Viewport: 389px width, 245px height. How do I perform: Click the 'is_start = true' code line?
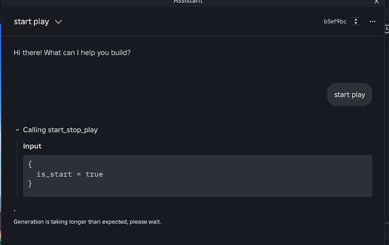(x=70, y=174)
